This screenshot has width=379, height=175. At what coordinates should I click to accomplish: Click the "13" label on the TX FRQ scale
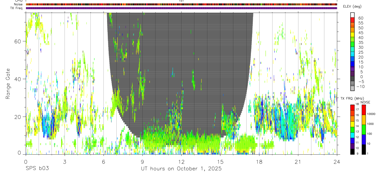[357, 132]
